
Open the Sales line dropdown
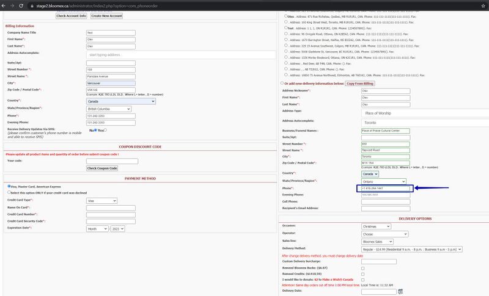pos(377,242)
